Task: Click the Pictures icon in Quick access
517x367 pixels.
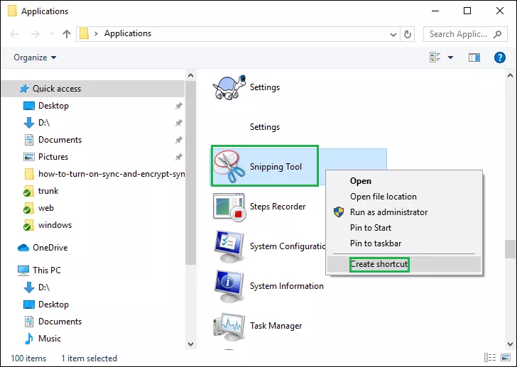Action: (29, 157)
